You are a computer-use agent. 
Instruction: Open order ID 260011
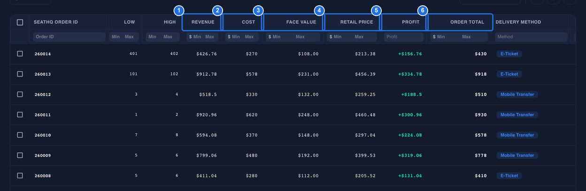(43, 115)
